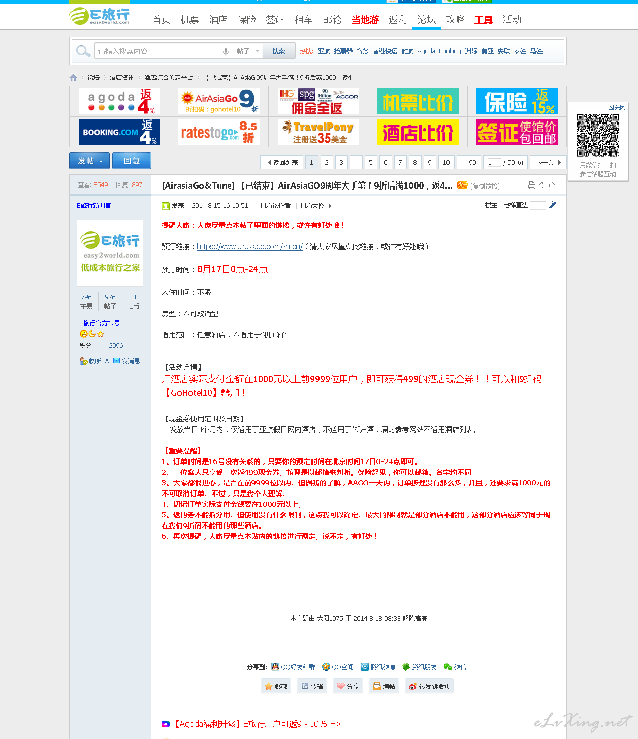Go to previous thread left arrow icon
This screenshot has height=739, width=638.
click(x=542, y=186)
